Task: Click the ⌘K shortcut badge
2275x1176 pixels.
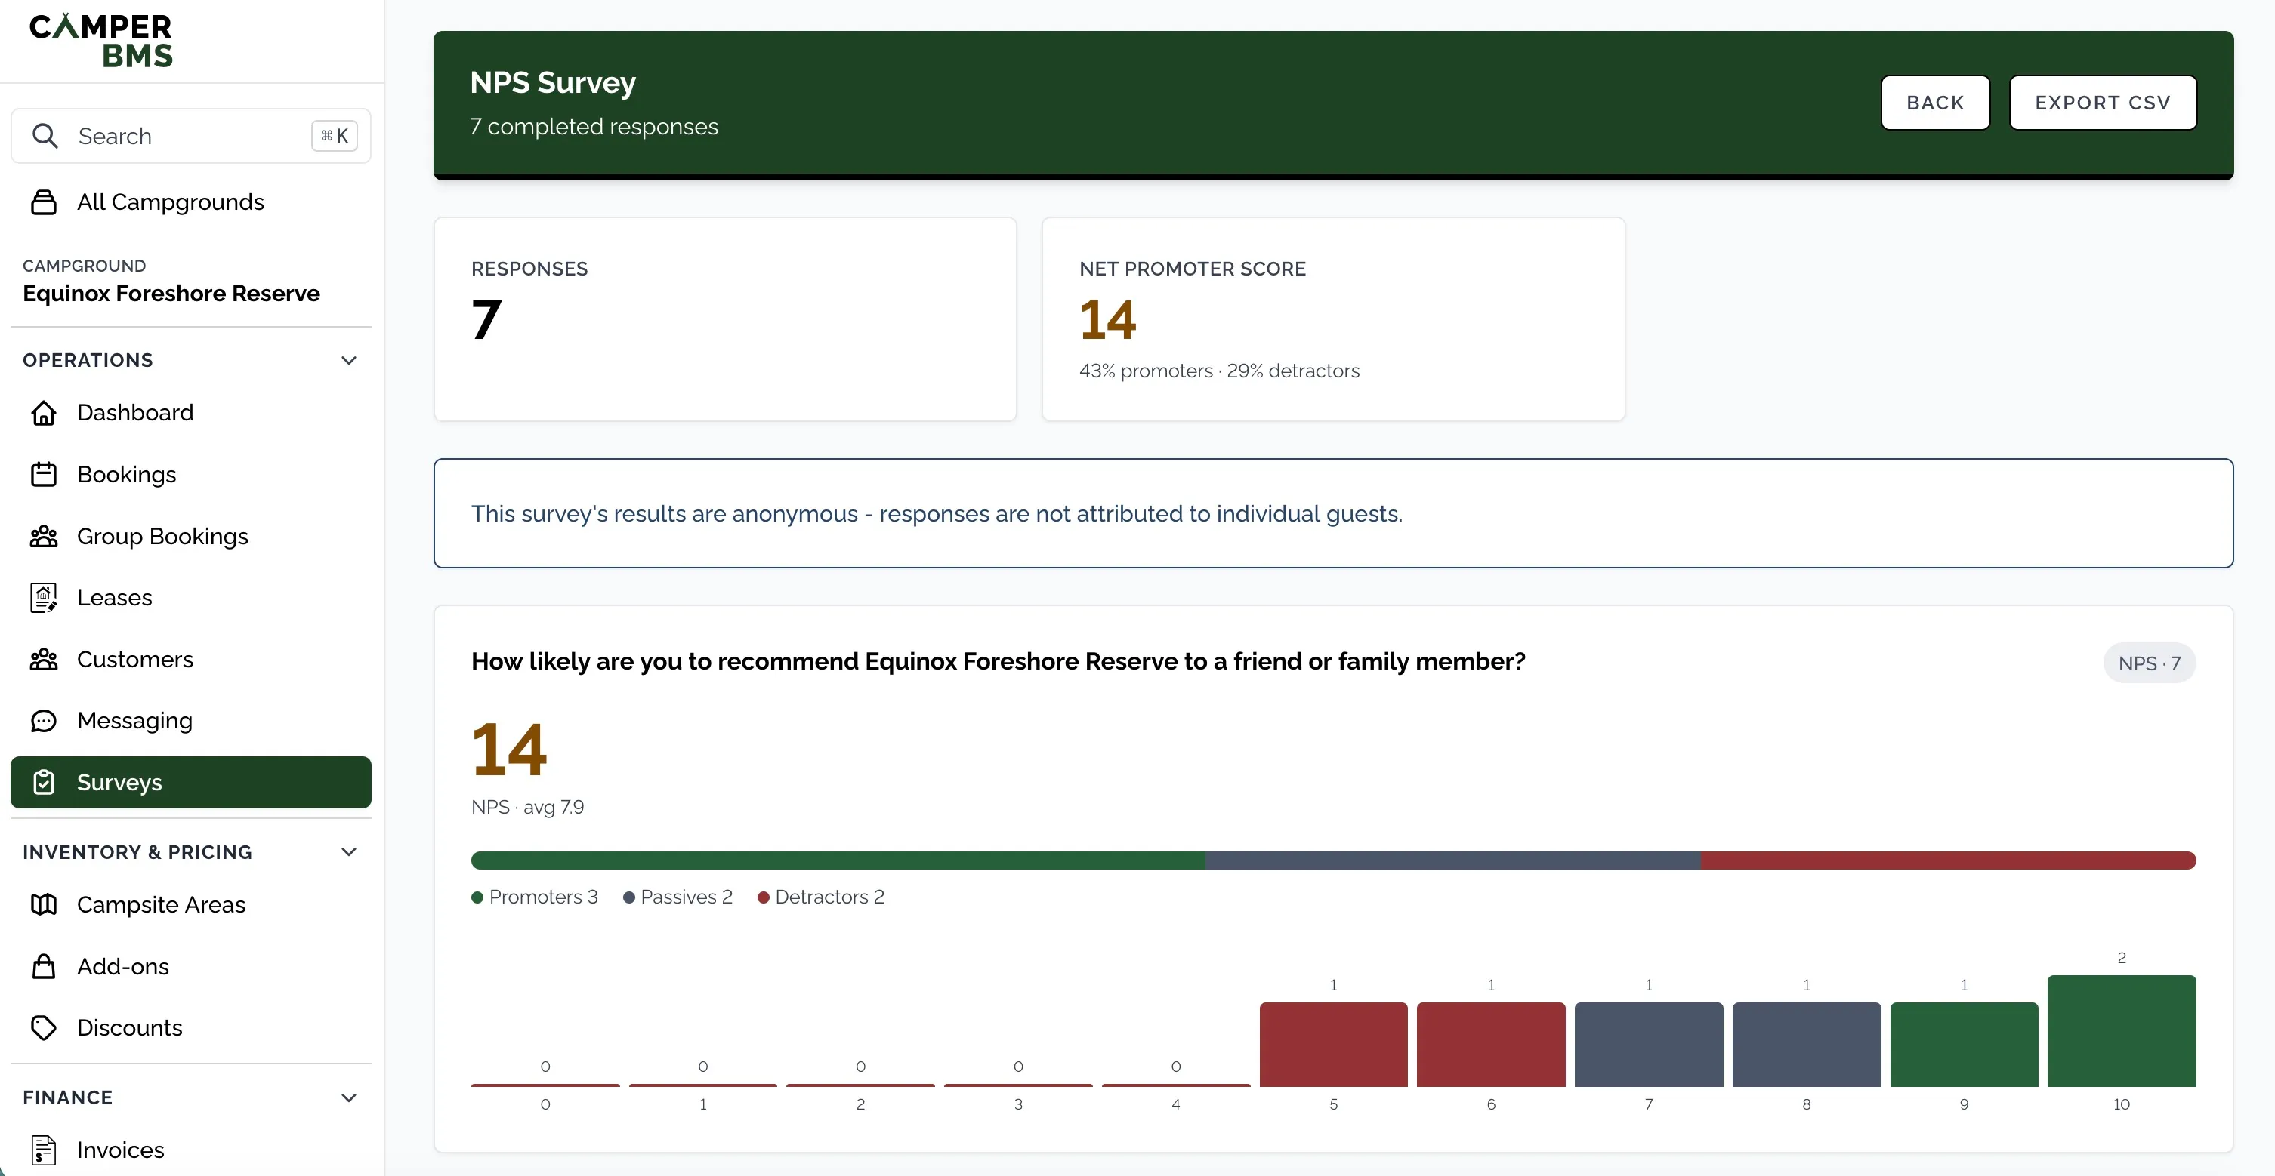Action: click(x=334, y=136)
